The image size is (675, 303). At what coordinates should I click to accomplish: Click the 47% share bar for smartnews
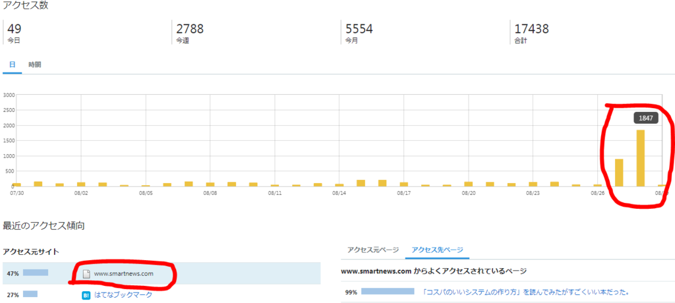(36, 273)
